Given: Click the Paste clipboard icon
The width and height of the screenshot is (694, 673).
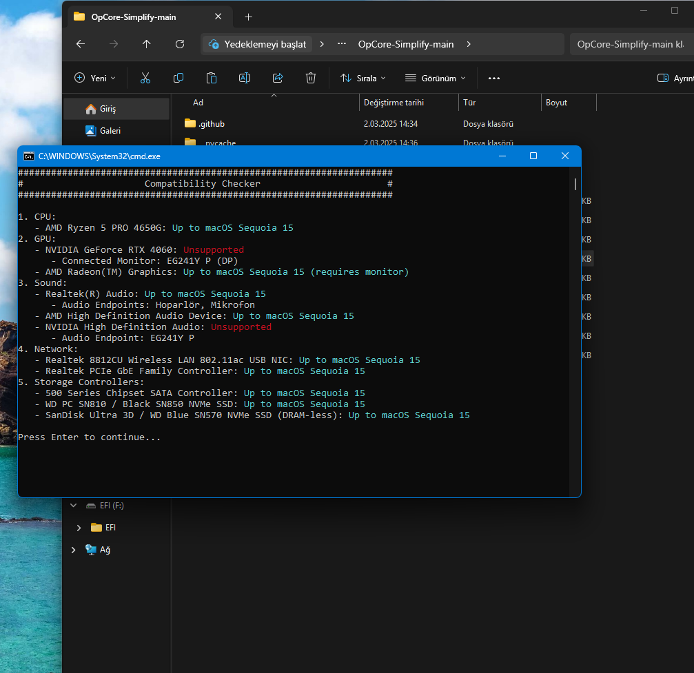Looking at the screenshot, I should (212, 79).
